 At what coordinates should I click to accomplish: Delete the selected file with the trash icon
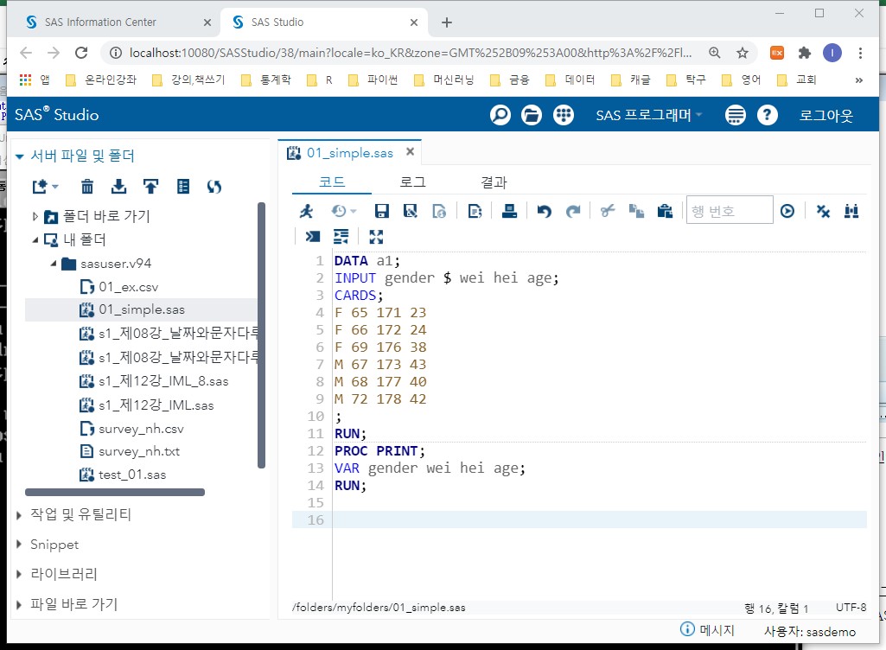87,187
